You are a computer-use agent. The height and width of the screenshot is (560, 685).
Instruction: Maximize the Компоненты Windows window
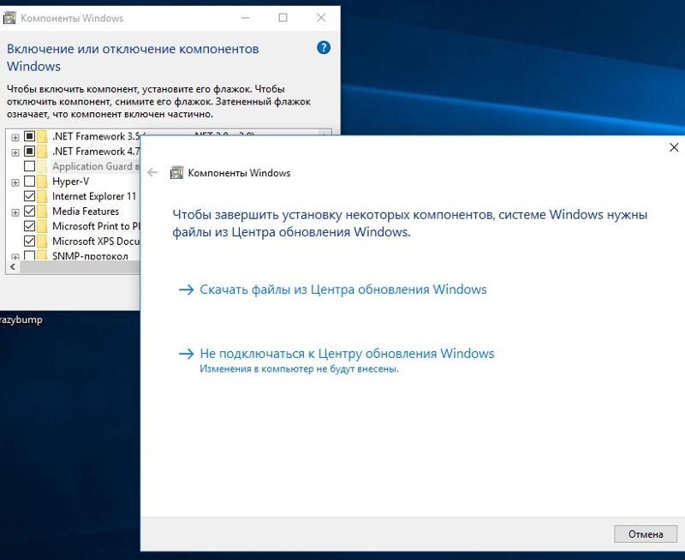[x=283, y=17]
